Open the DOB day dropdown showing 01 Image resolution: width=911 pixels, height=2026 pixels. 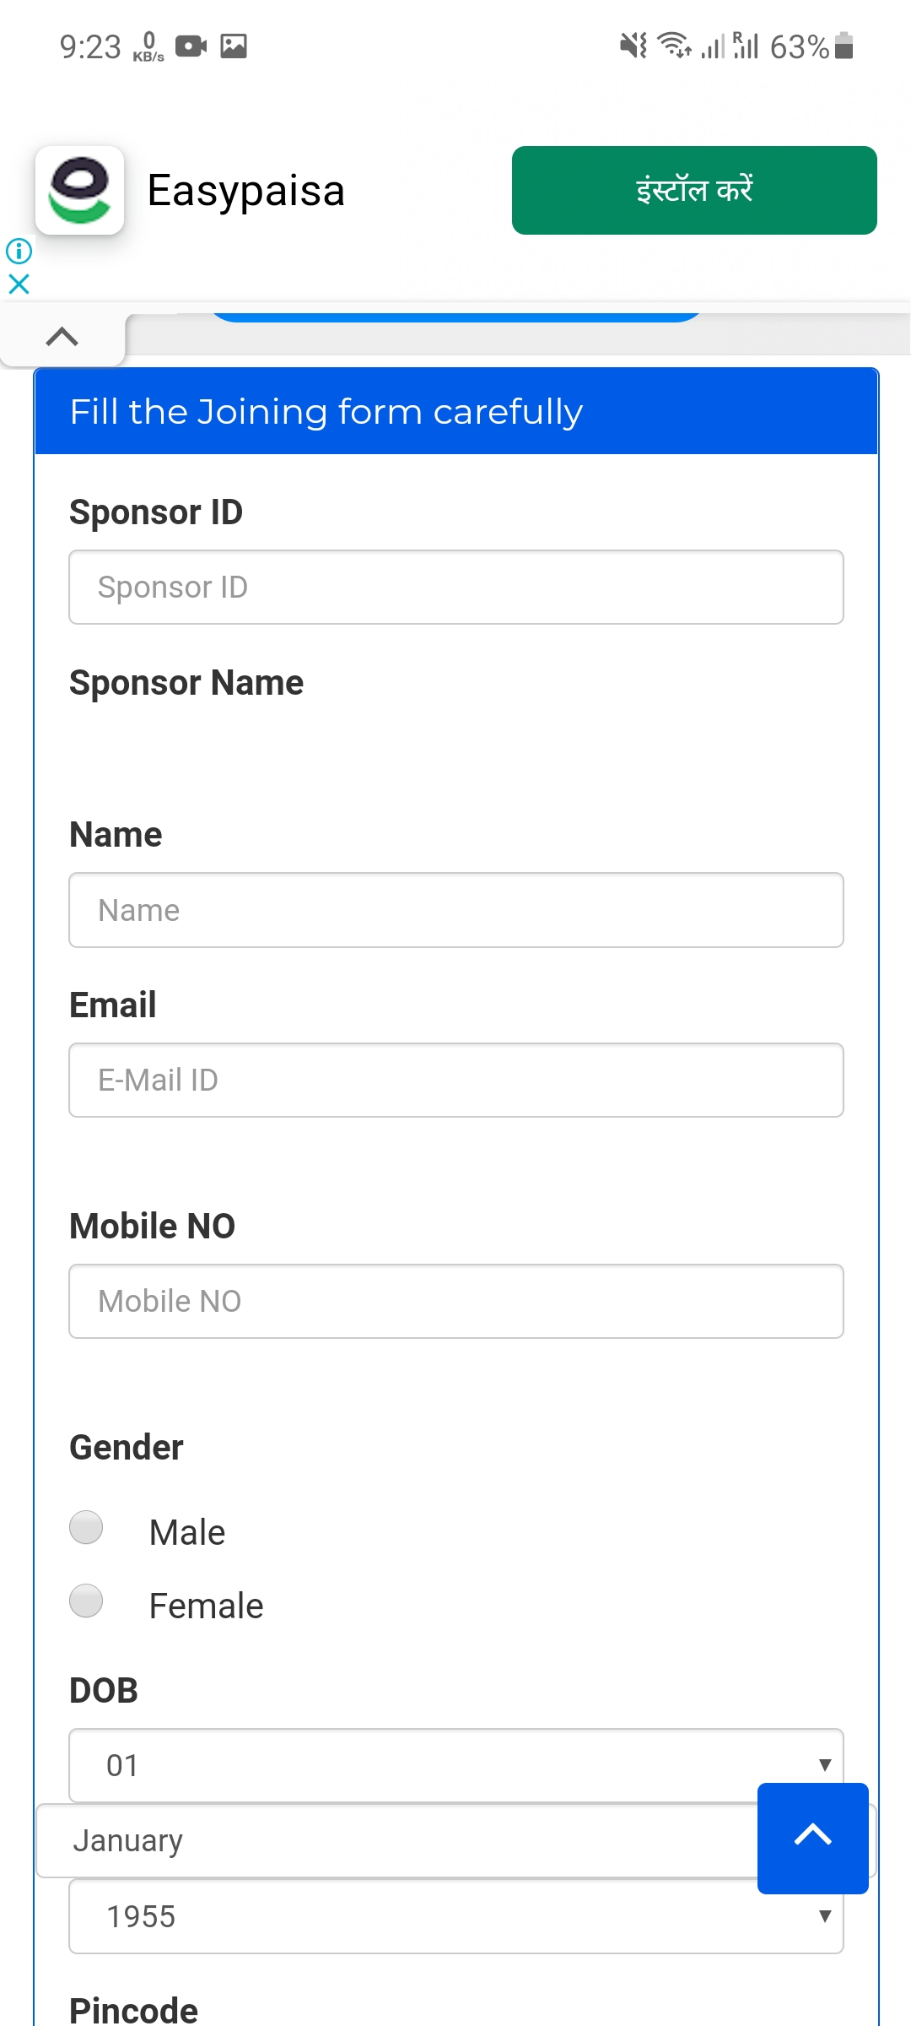(455, 1765)
